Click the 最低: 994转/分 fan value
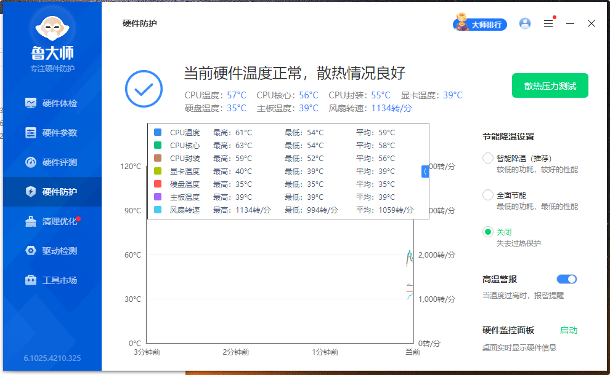This screenshot has width=610, height=375. pos(311,210)
